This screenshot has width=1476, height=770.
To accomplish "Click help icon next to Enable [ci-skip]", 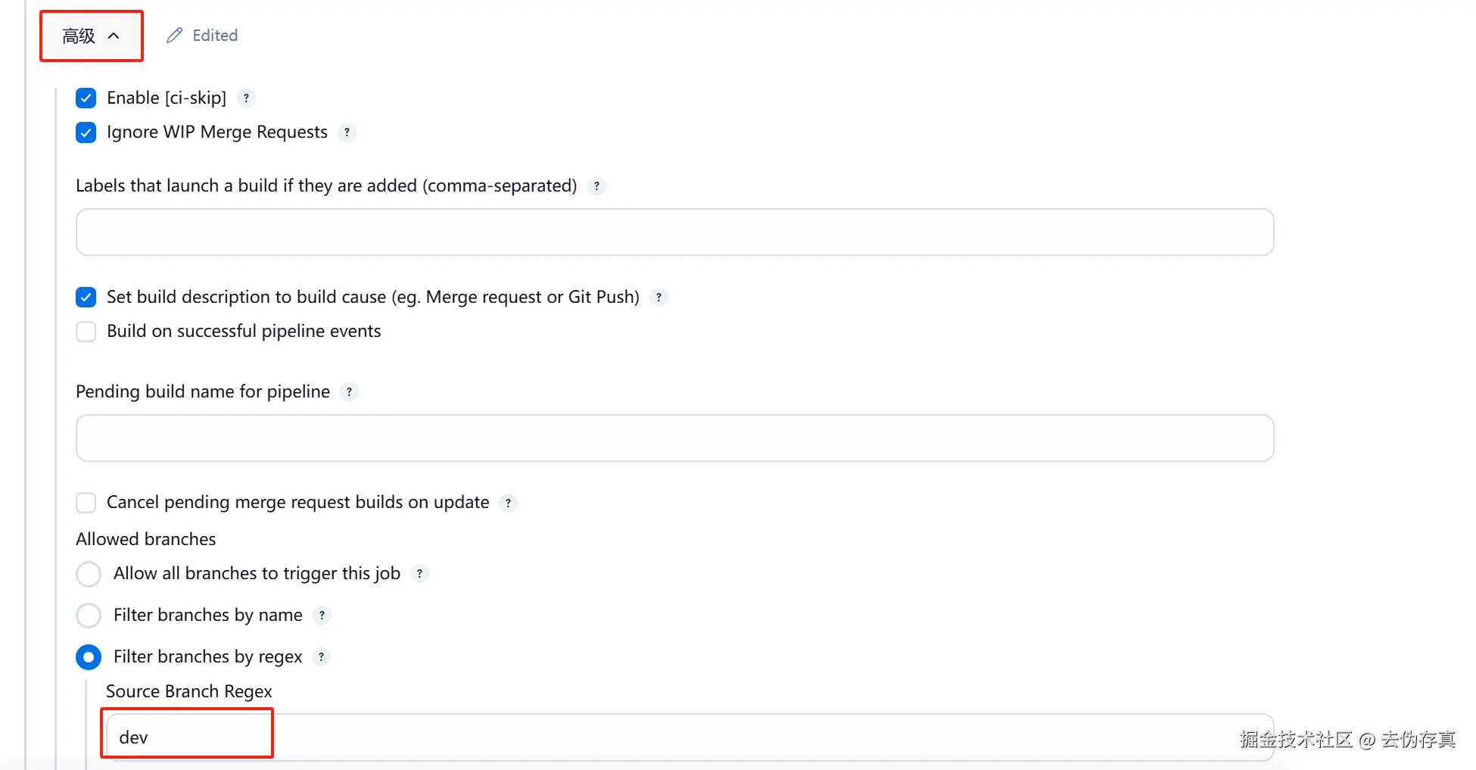I will pos(246,98).
